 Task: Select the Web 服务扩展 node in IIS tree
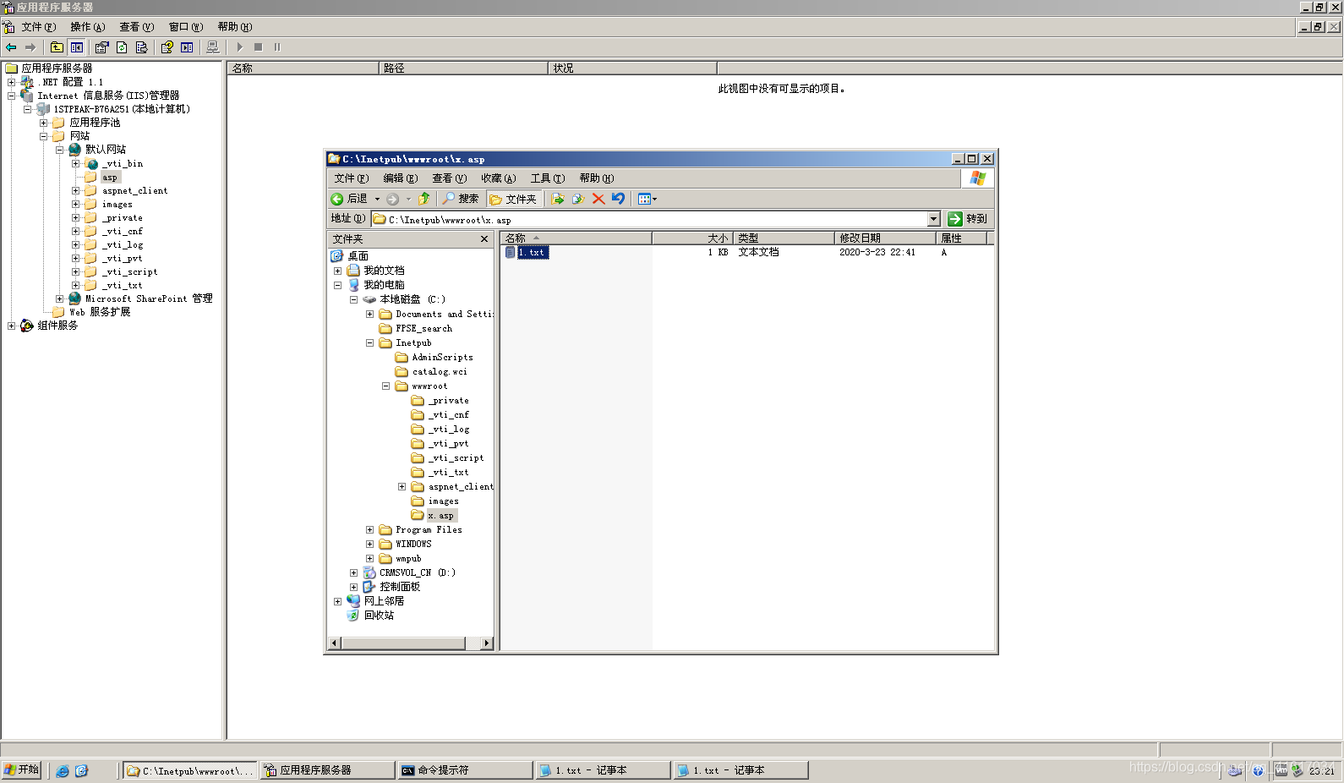coord(100,312)
